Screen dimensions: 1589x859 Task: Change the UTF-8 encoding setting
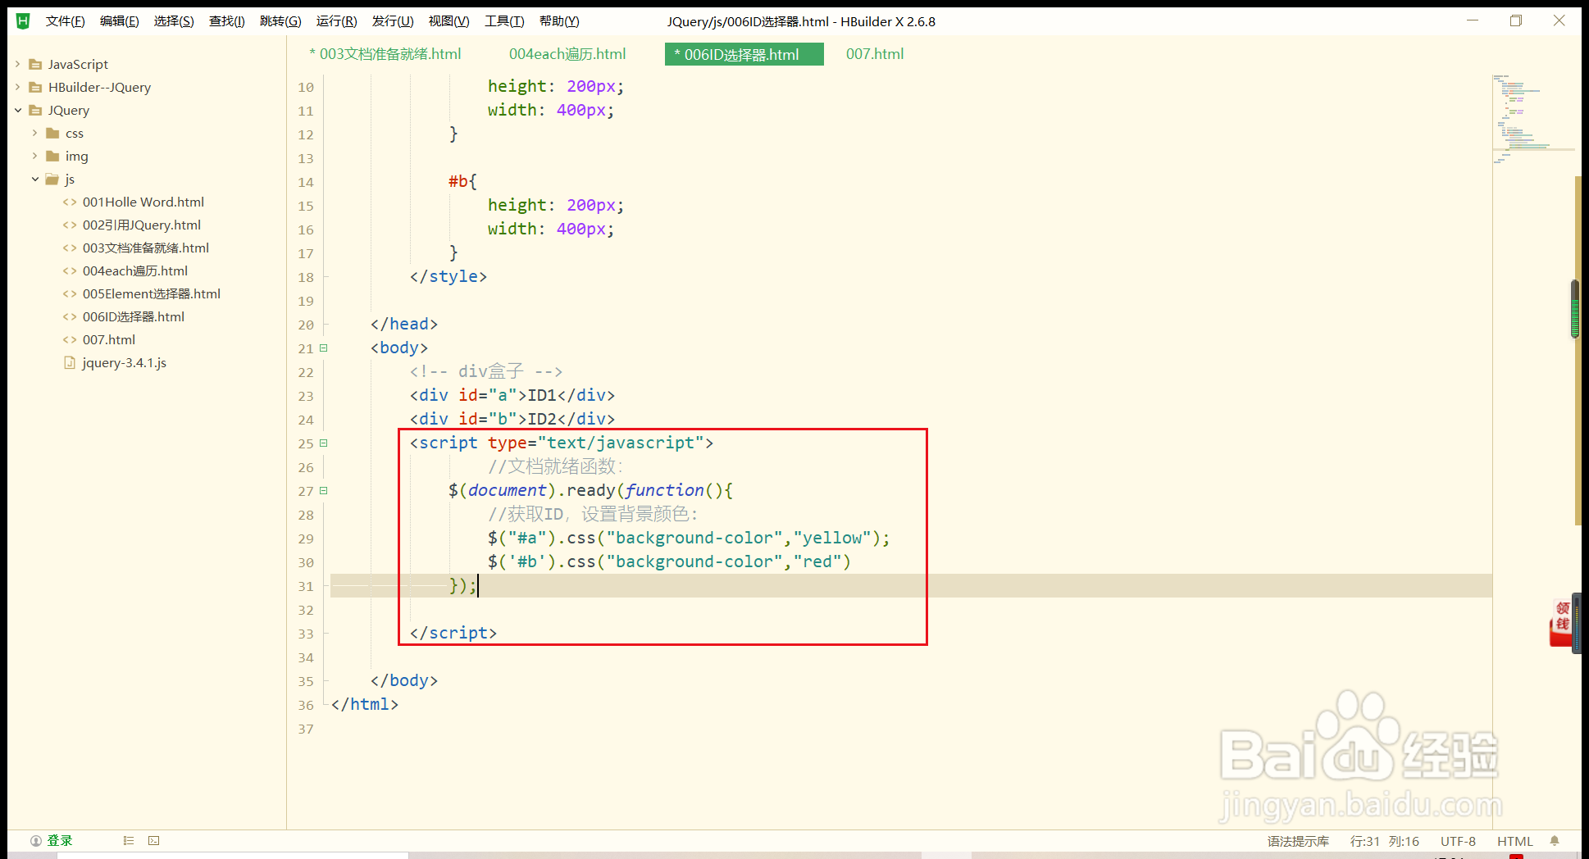(x=1458, y=842)
